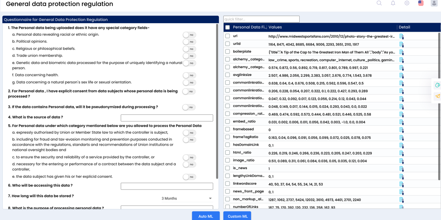Toggle Trade union membership switch

tap(189, 56)
